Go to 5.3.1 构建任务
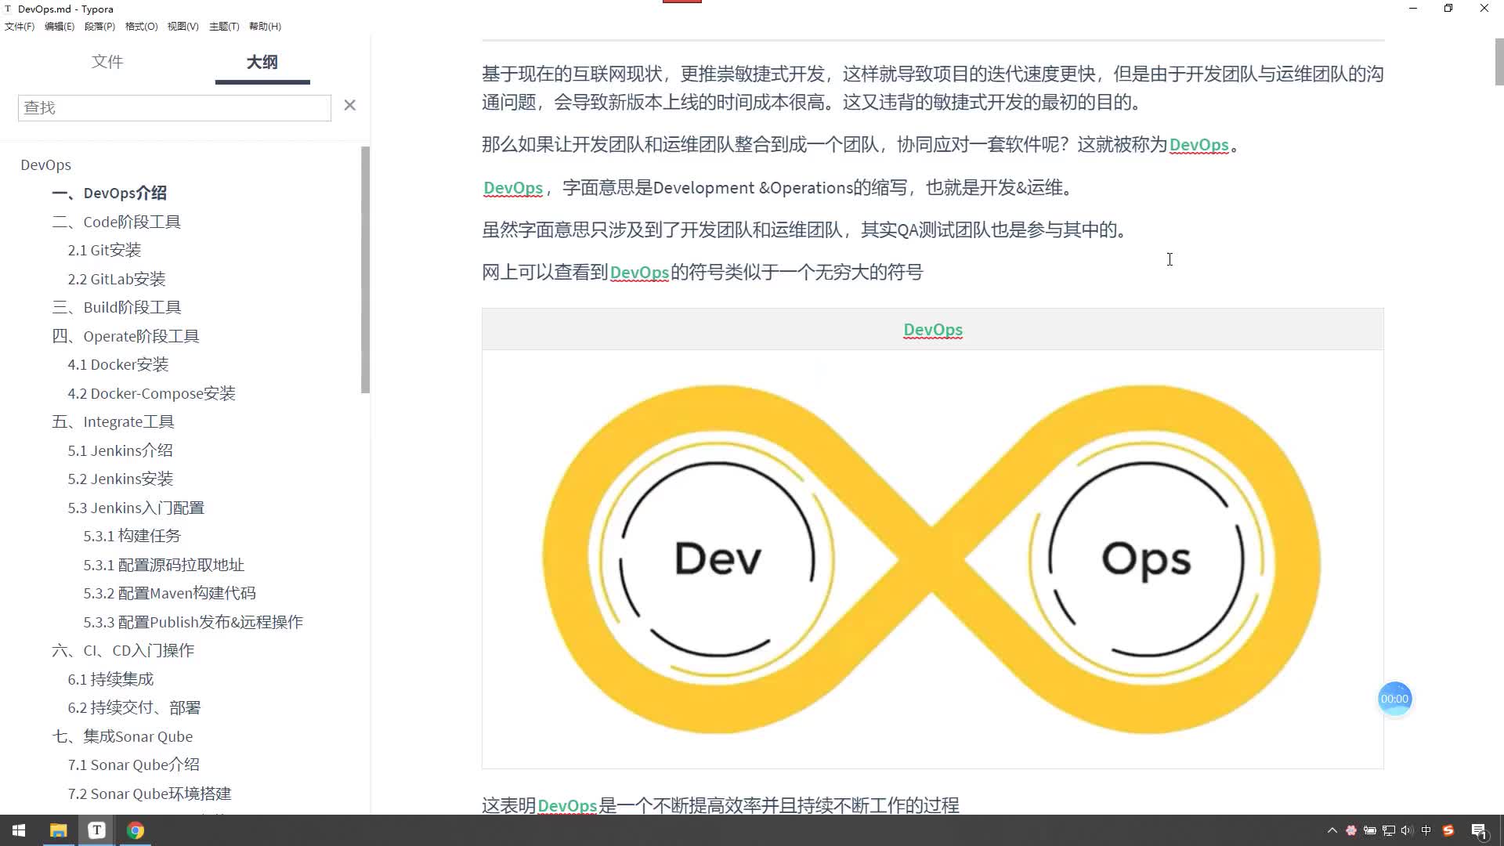Screen dimensions: 1504x846 click(132, 537)
